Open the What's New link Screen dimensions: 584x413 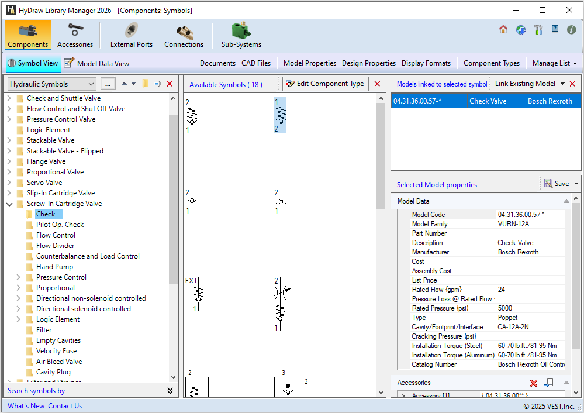[x=26, y=406]
